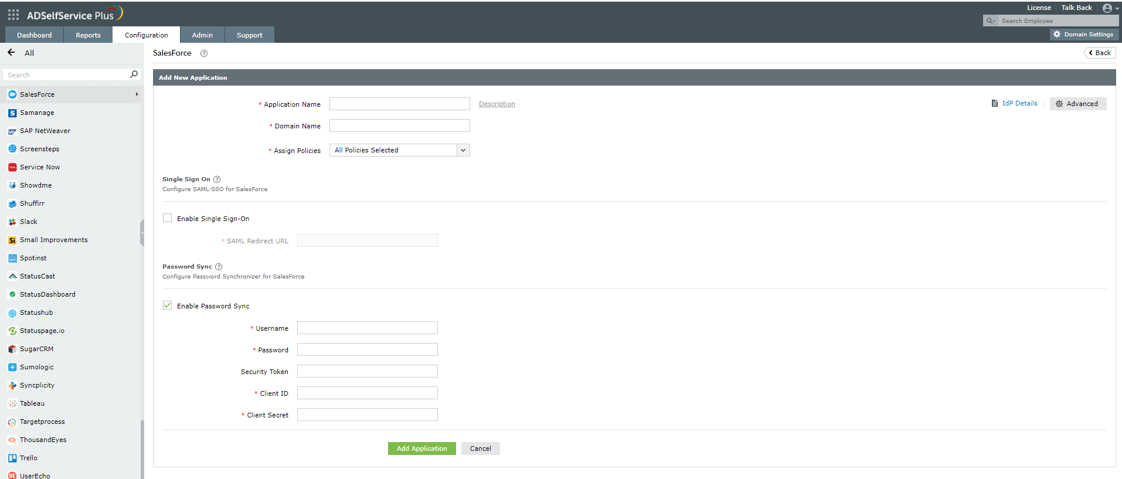Select the Configuration tab
This screenshot has height=479, width=1122.
click(147, 35)
